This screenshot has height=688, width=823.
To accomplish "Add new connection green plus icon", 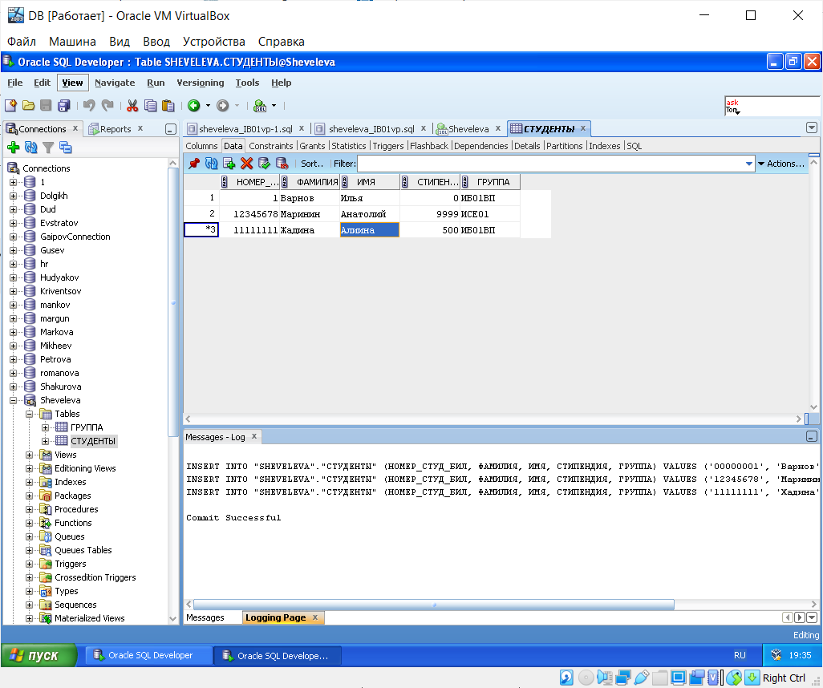I will click(13, 148).
